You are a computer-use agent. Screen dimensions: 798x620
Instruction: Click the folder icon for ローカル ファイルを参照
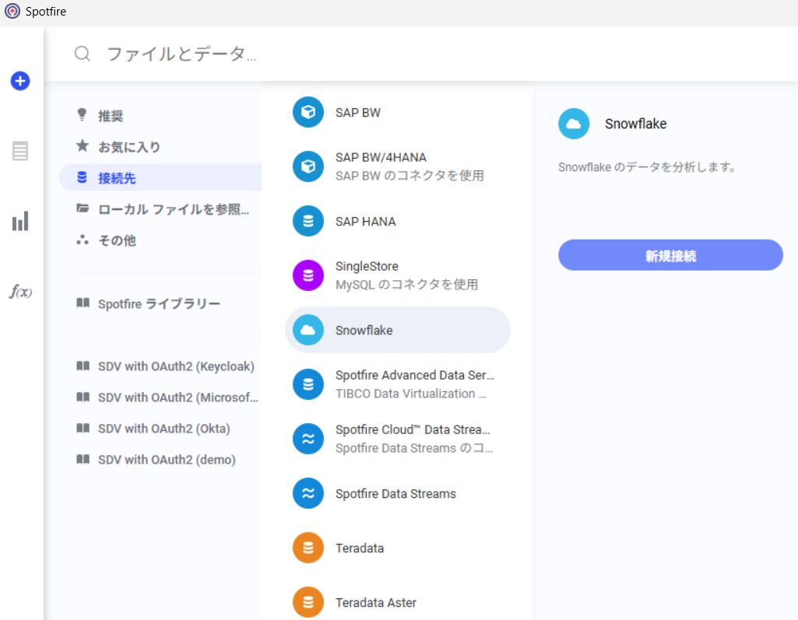click(83, 208)
